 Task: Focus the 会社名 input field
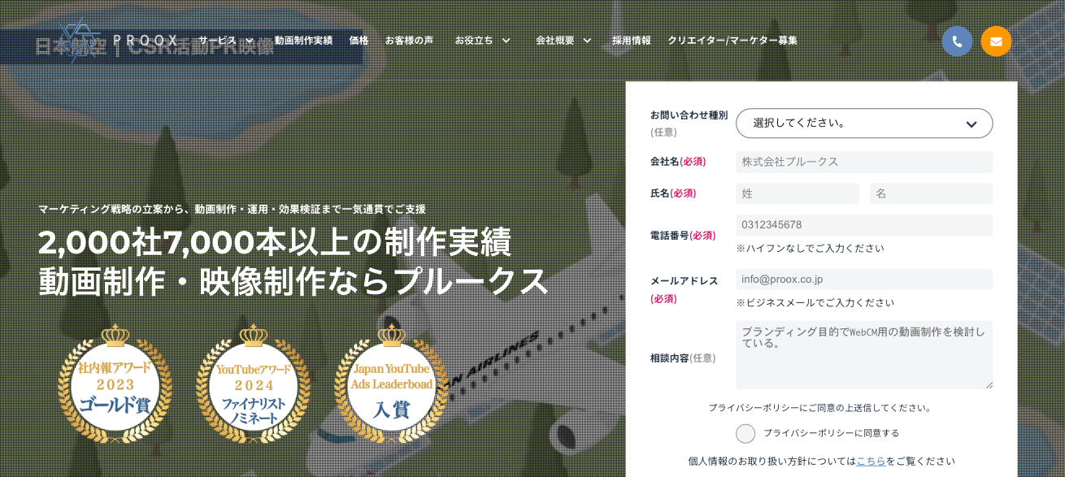(864, 162)
